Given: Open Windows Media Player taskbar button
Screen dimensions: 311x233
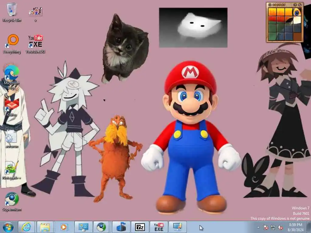Looking at the screenshot, I should click(x=64, y=227).
